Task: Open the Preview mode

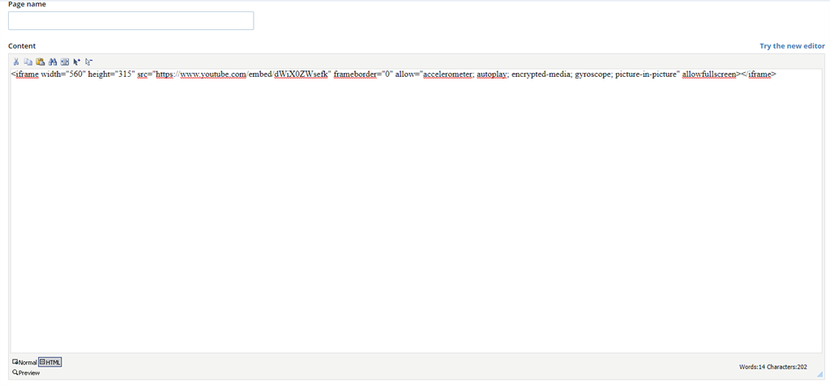Action: coord(26,372)
